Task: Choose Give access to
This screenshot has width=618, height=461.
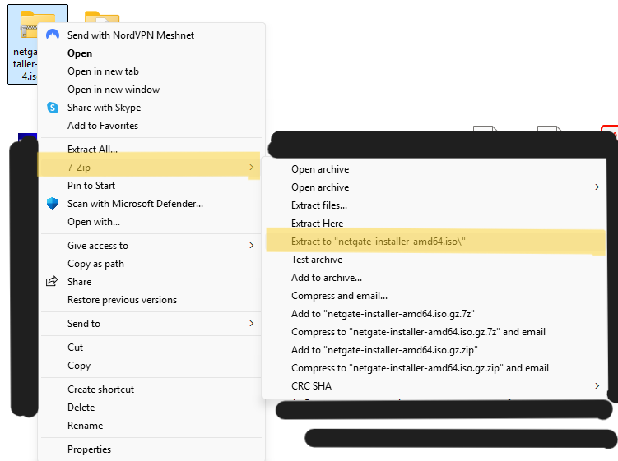Action: pos(151,245)
